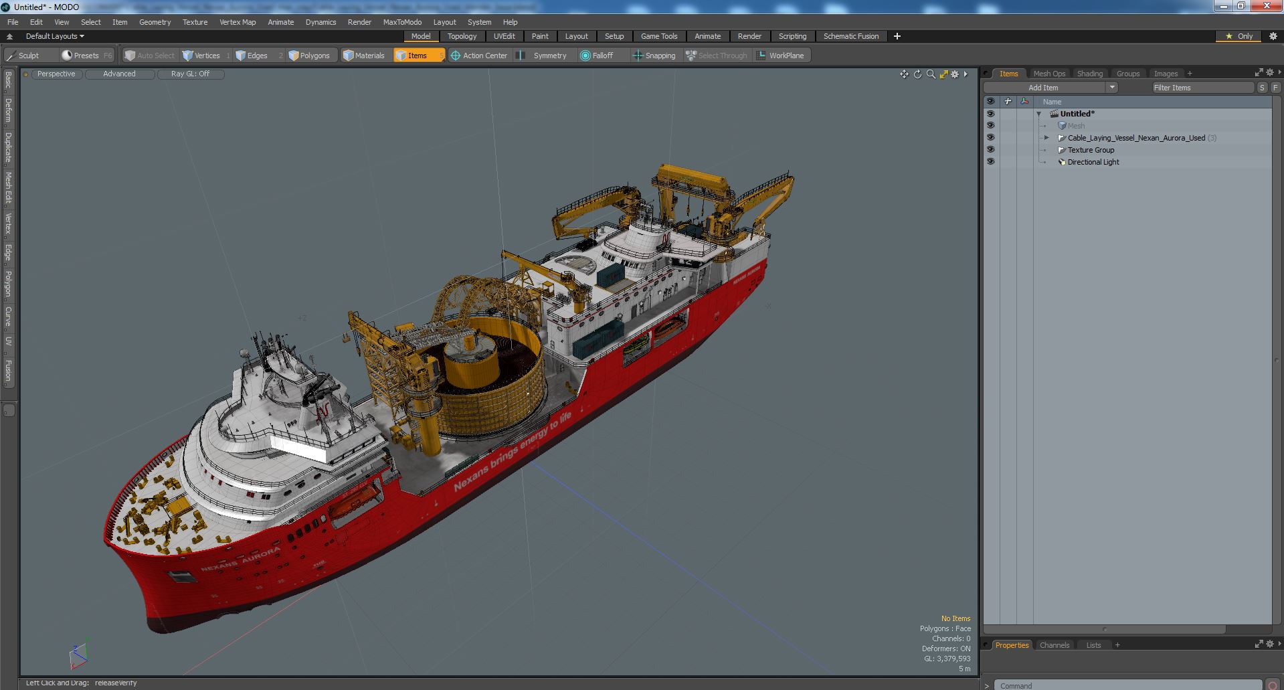Click the visibility column header eye

pyautogui.click(x=990, y=102)
